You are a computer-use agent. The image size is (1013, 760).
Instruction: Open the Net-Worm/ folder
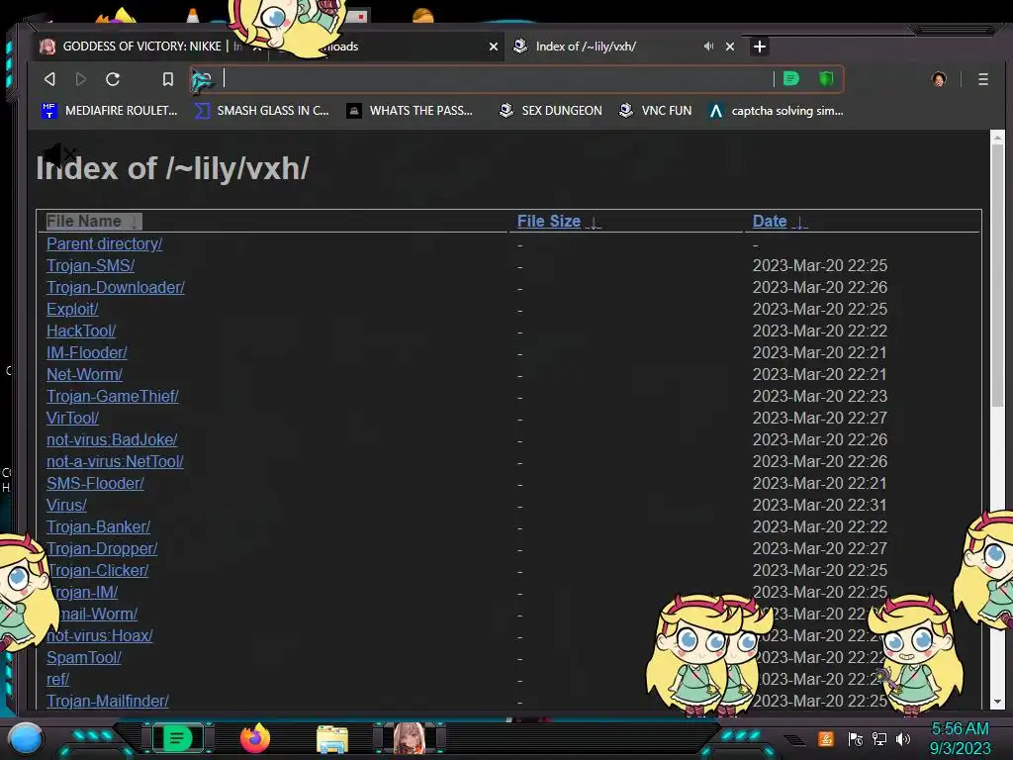click(85, 374)
